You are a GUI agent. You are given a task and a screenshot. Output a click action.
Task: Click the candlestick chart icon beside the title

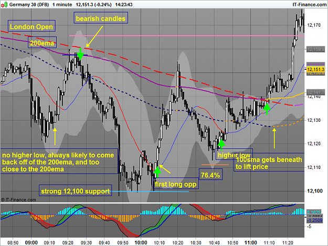tap(4, 4)
